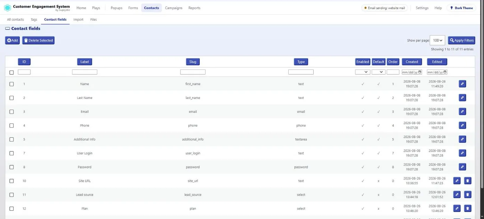The height and width of the screenshot is (219, 484).
Task: Click pencil icon for Phone row
Action: point(462,125)
